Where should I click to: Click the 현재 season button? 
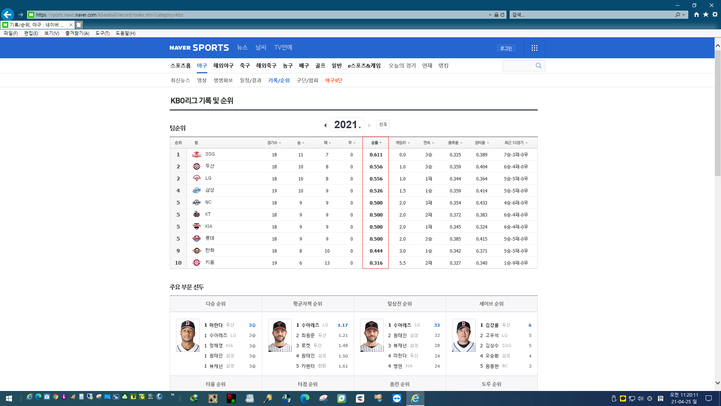click(x=383, y=124)
